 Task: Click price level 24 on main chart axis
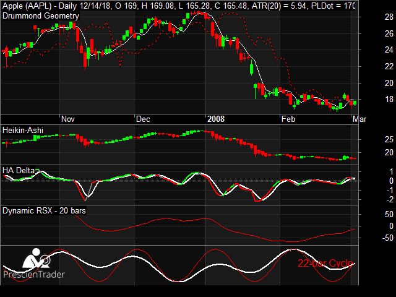(x=389, y=50)
